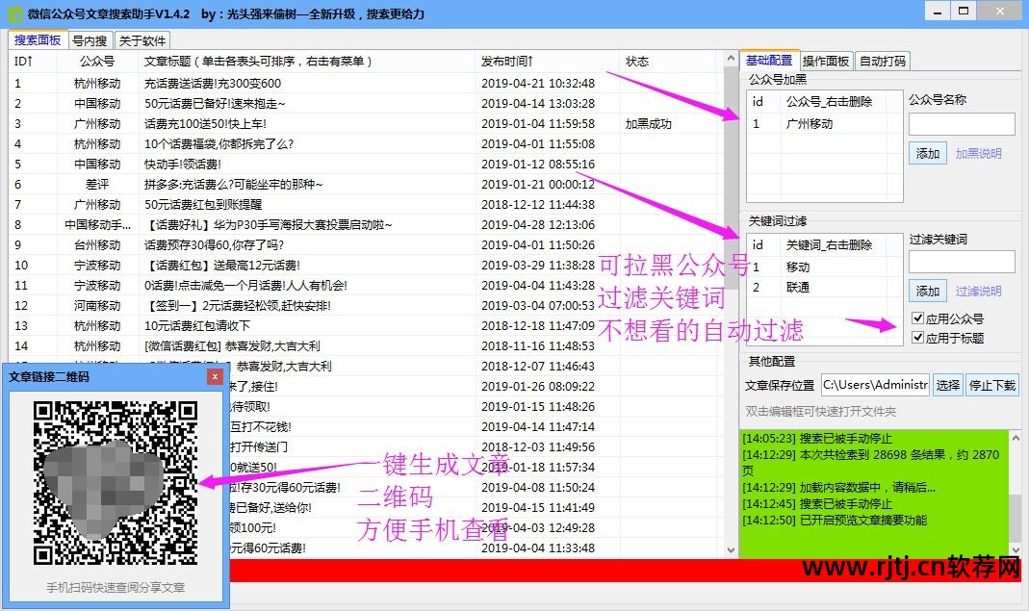Open the 自动打码 tab
Image resolution: width=1029 pixels, height=611 pixels.
[883, 61]
